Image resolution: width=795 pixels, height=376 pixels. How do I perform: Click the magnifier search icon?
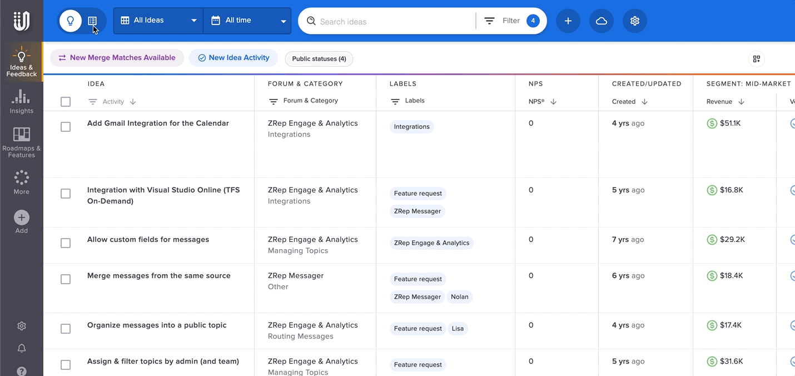click(311, 21)
